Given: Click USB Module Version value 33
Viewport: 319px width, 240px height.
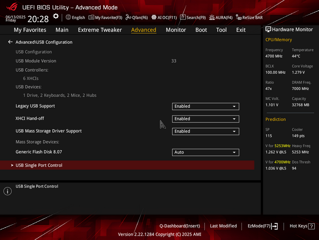Looking at the screenshot, I should [x=174, y=61].
